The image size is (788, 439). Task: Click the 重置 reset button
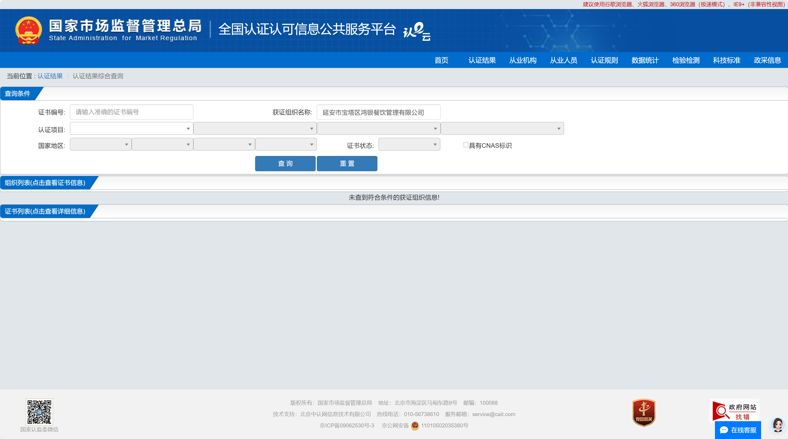(347, 164)
